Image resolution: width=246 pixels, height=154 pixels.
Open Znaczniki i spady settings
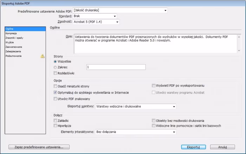[25, 38]
